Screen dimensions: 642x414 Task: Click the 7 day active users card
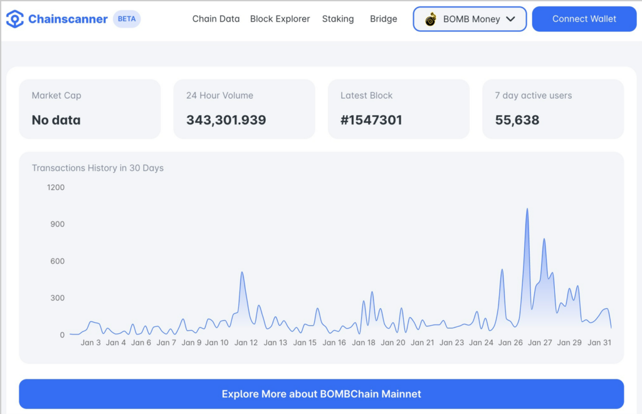point(553,108)
